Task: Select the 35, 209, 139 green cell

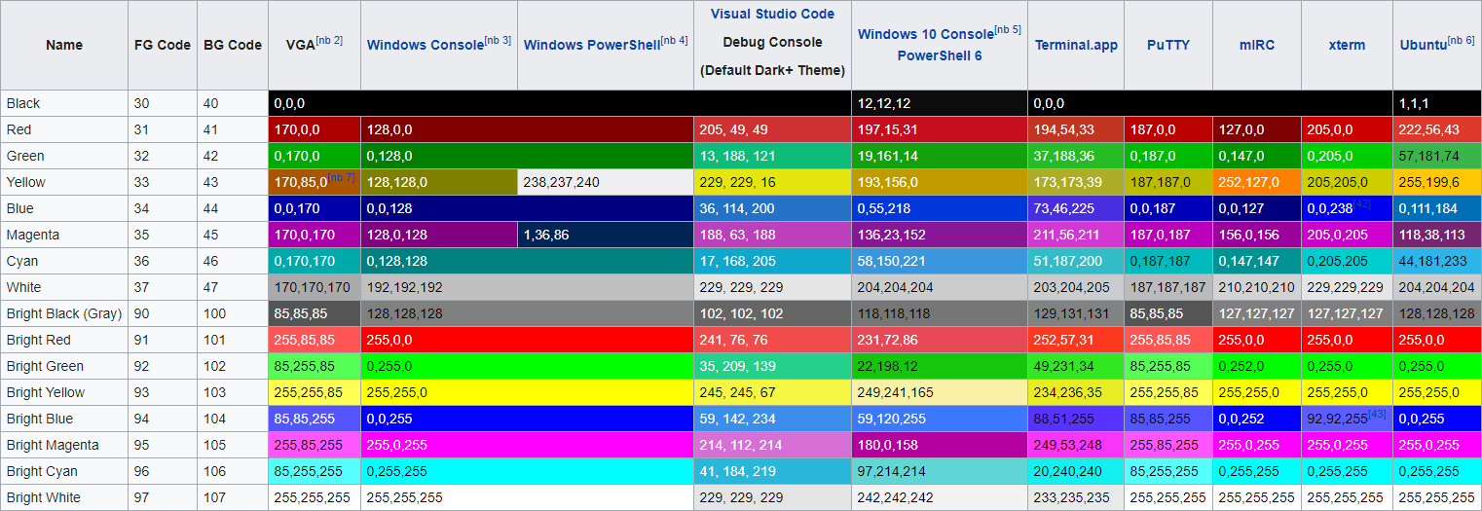Action: point(772,366)
